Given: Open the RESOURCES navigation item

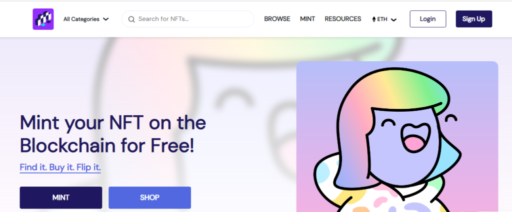Looking at the screenshot, I should click(x=343, y=19).
